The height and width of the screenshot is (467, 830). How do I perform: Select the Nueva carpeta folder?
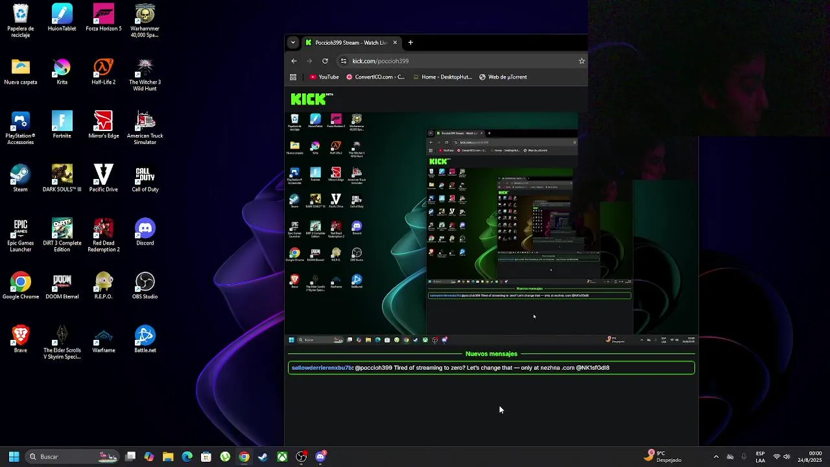click(21, 72)
